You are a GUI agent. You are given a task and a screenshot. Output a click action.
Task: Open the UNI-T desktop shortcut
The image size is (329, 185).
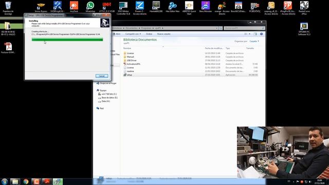point(107,7)
